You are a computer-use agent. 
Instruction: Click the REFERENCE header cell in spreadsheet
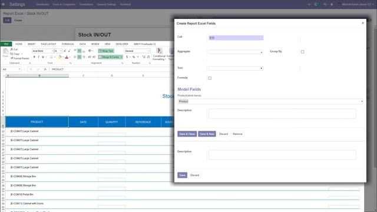[143, 122]
